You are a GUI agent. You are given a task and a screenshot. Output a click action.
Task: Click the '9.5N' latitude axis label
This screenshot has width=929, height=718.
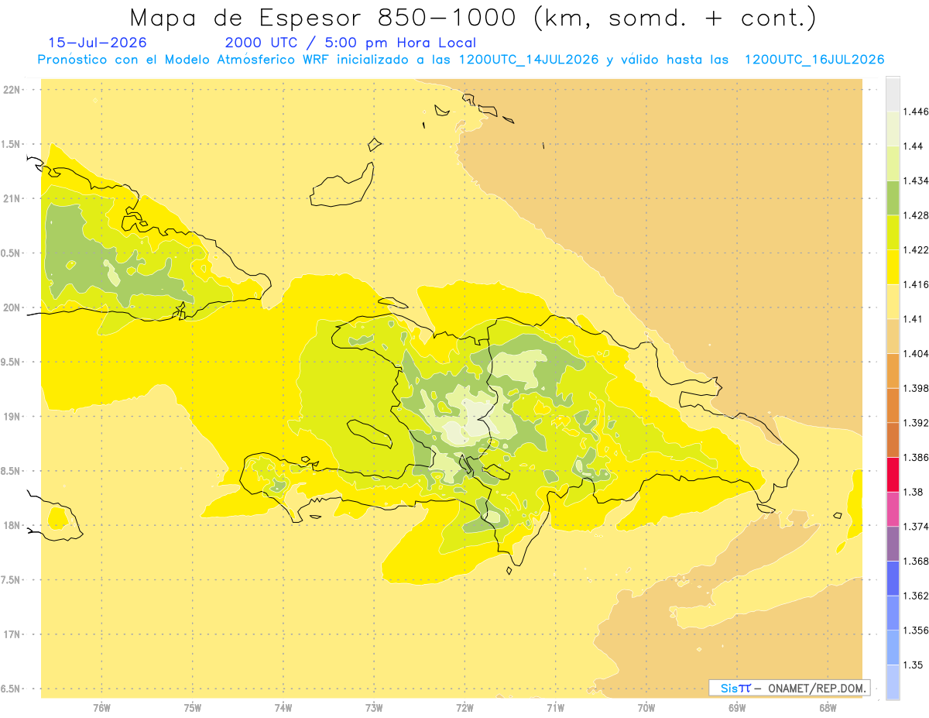[12, 362]
